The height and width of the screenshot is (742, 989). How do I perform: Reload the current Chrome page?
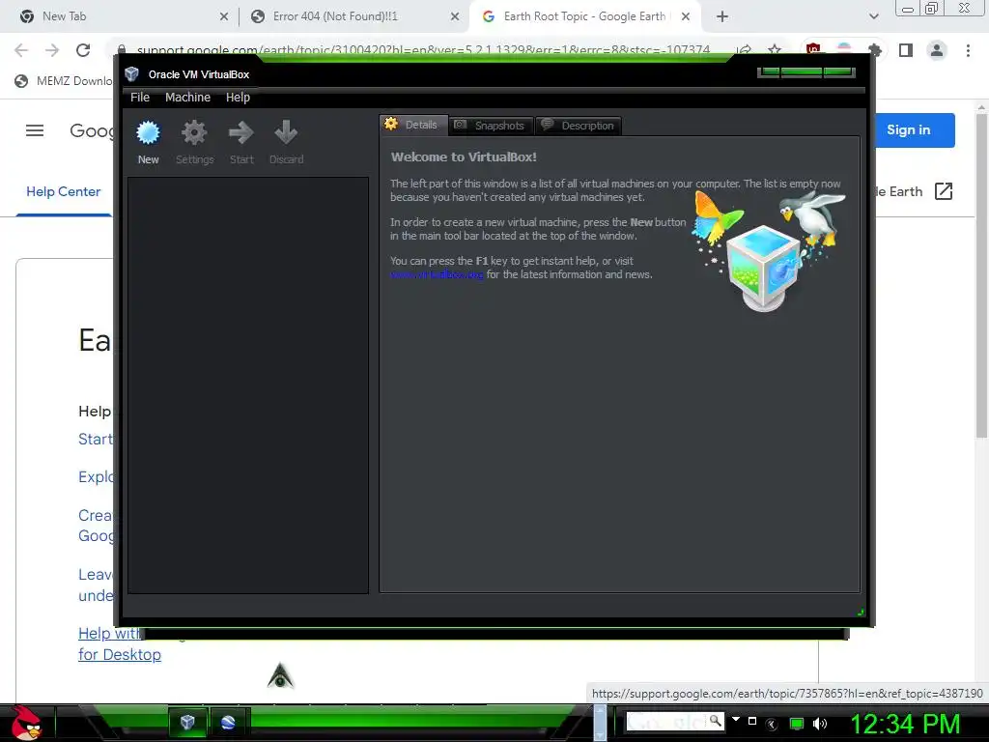(83, 50)
